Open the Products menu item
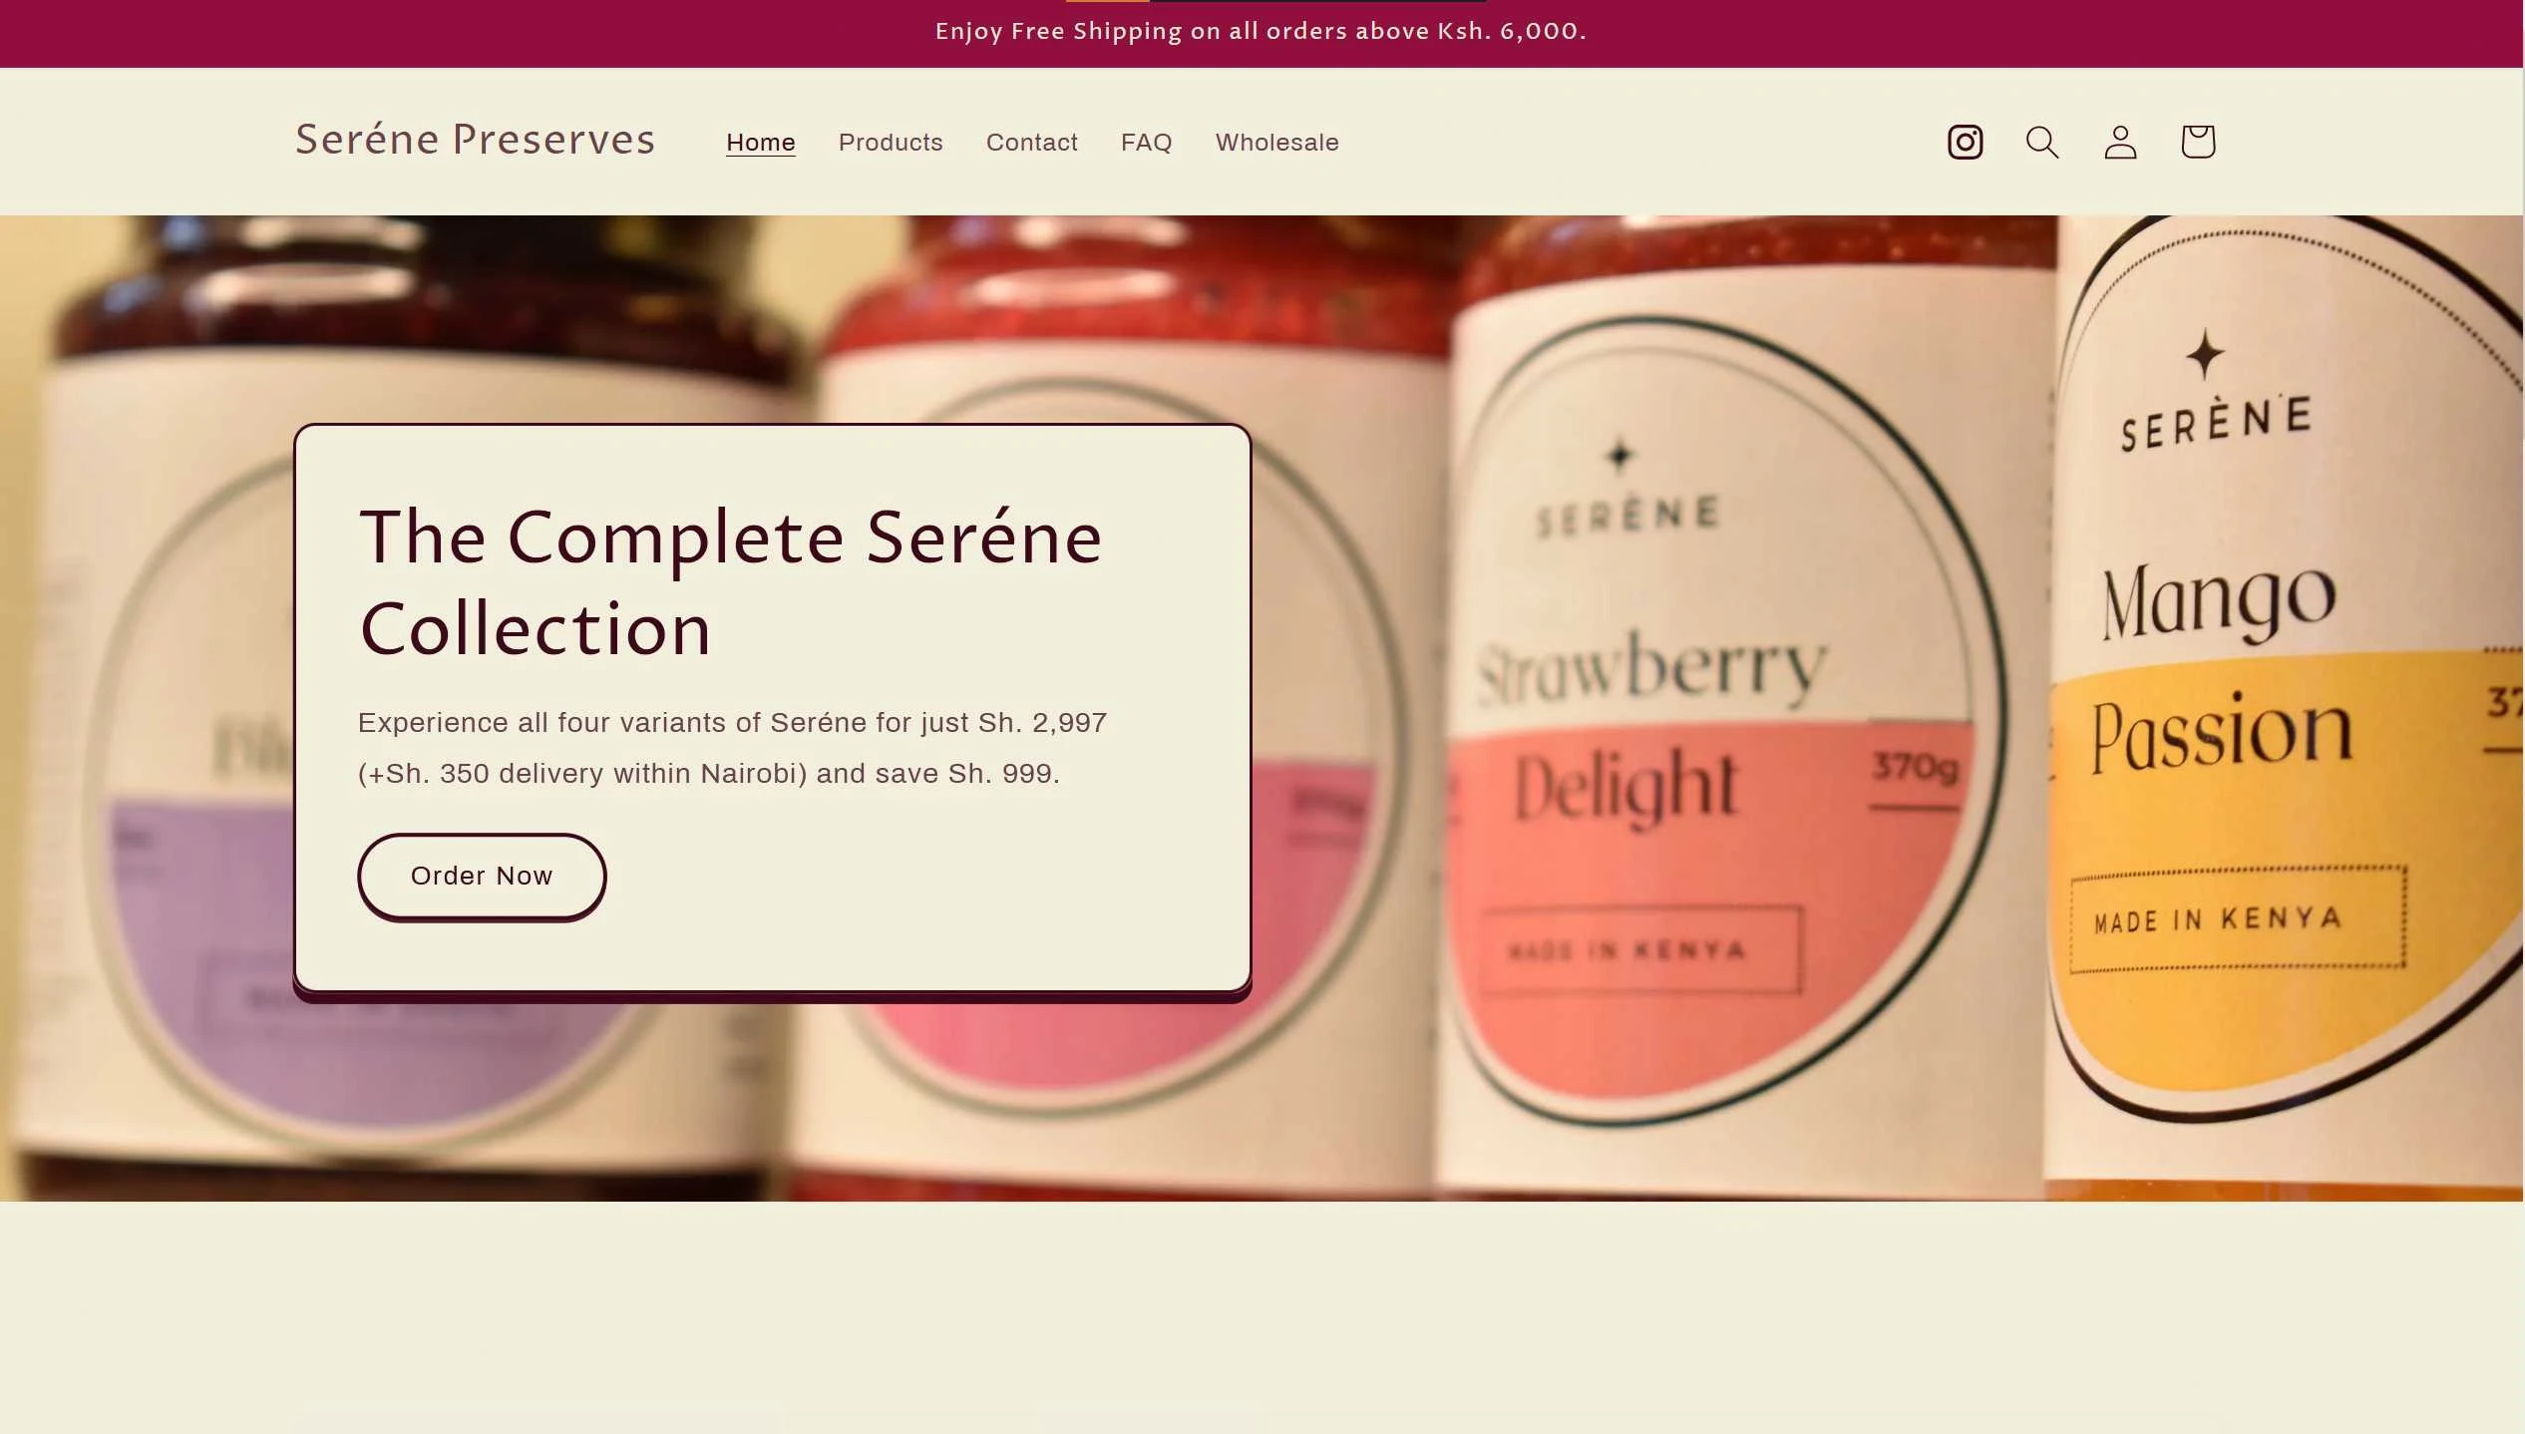 tap(891, 143)
